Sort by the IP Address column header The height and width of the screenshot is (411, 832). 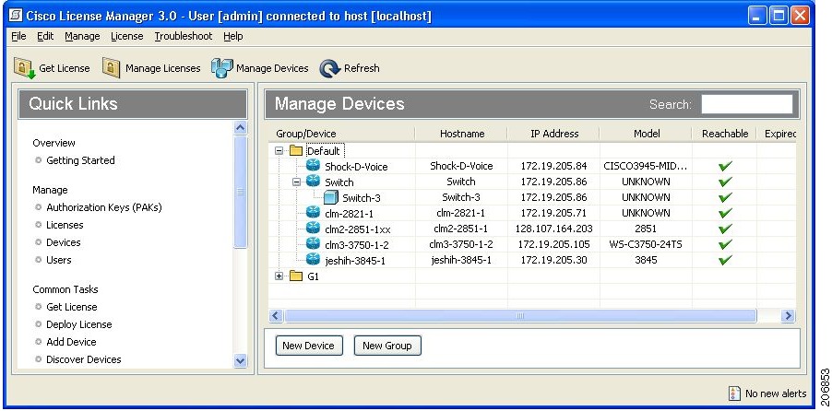click(554, 134)
